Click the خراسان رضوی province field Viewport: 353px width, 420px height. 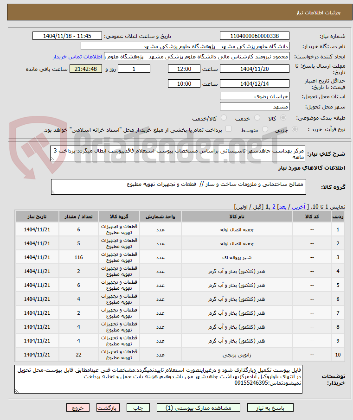tap(254, 96)
